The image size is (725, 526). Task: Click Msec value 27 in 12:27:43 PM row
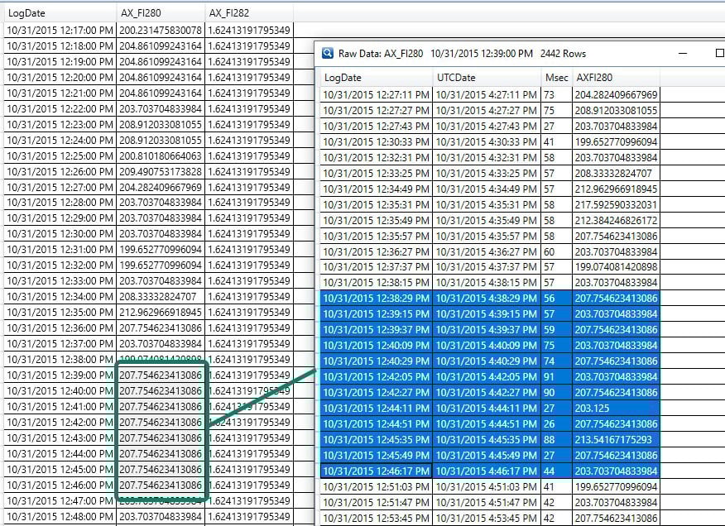556,127
